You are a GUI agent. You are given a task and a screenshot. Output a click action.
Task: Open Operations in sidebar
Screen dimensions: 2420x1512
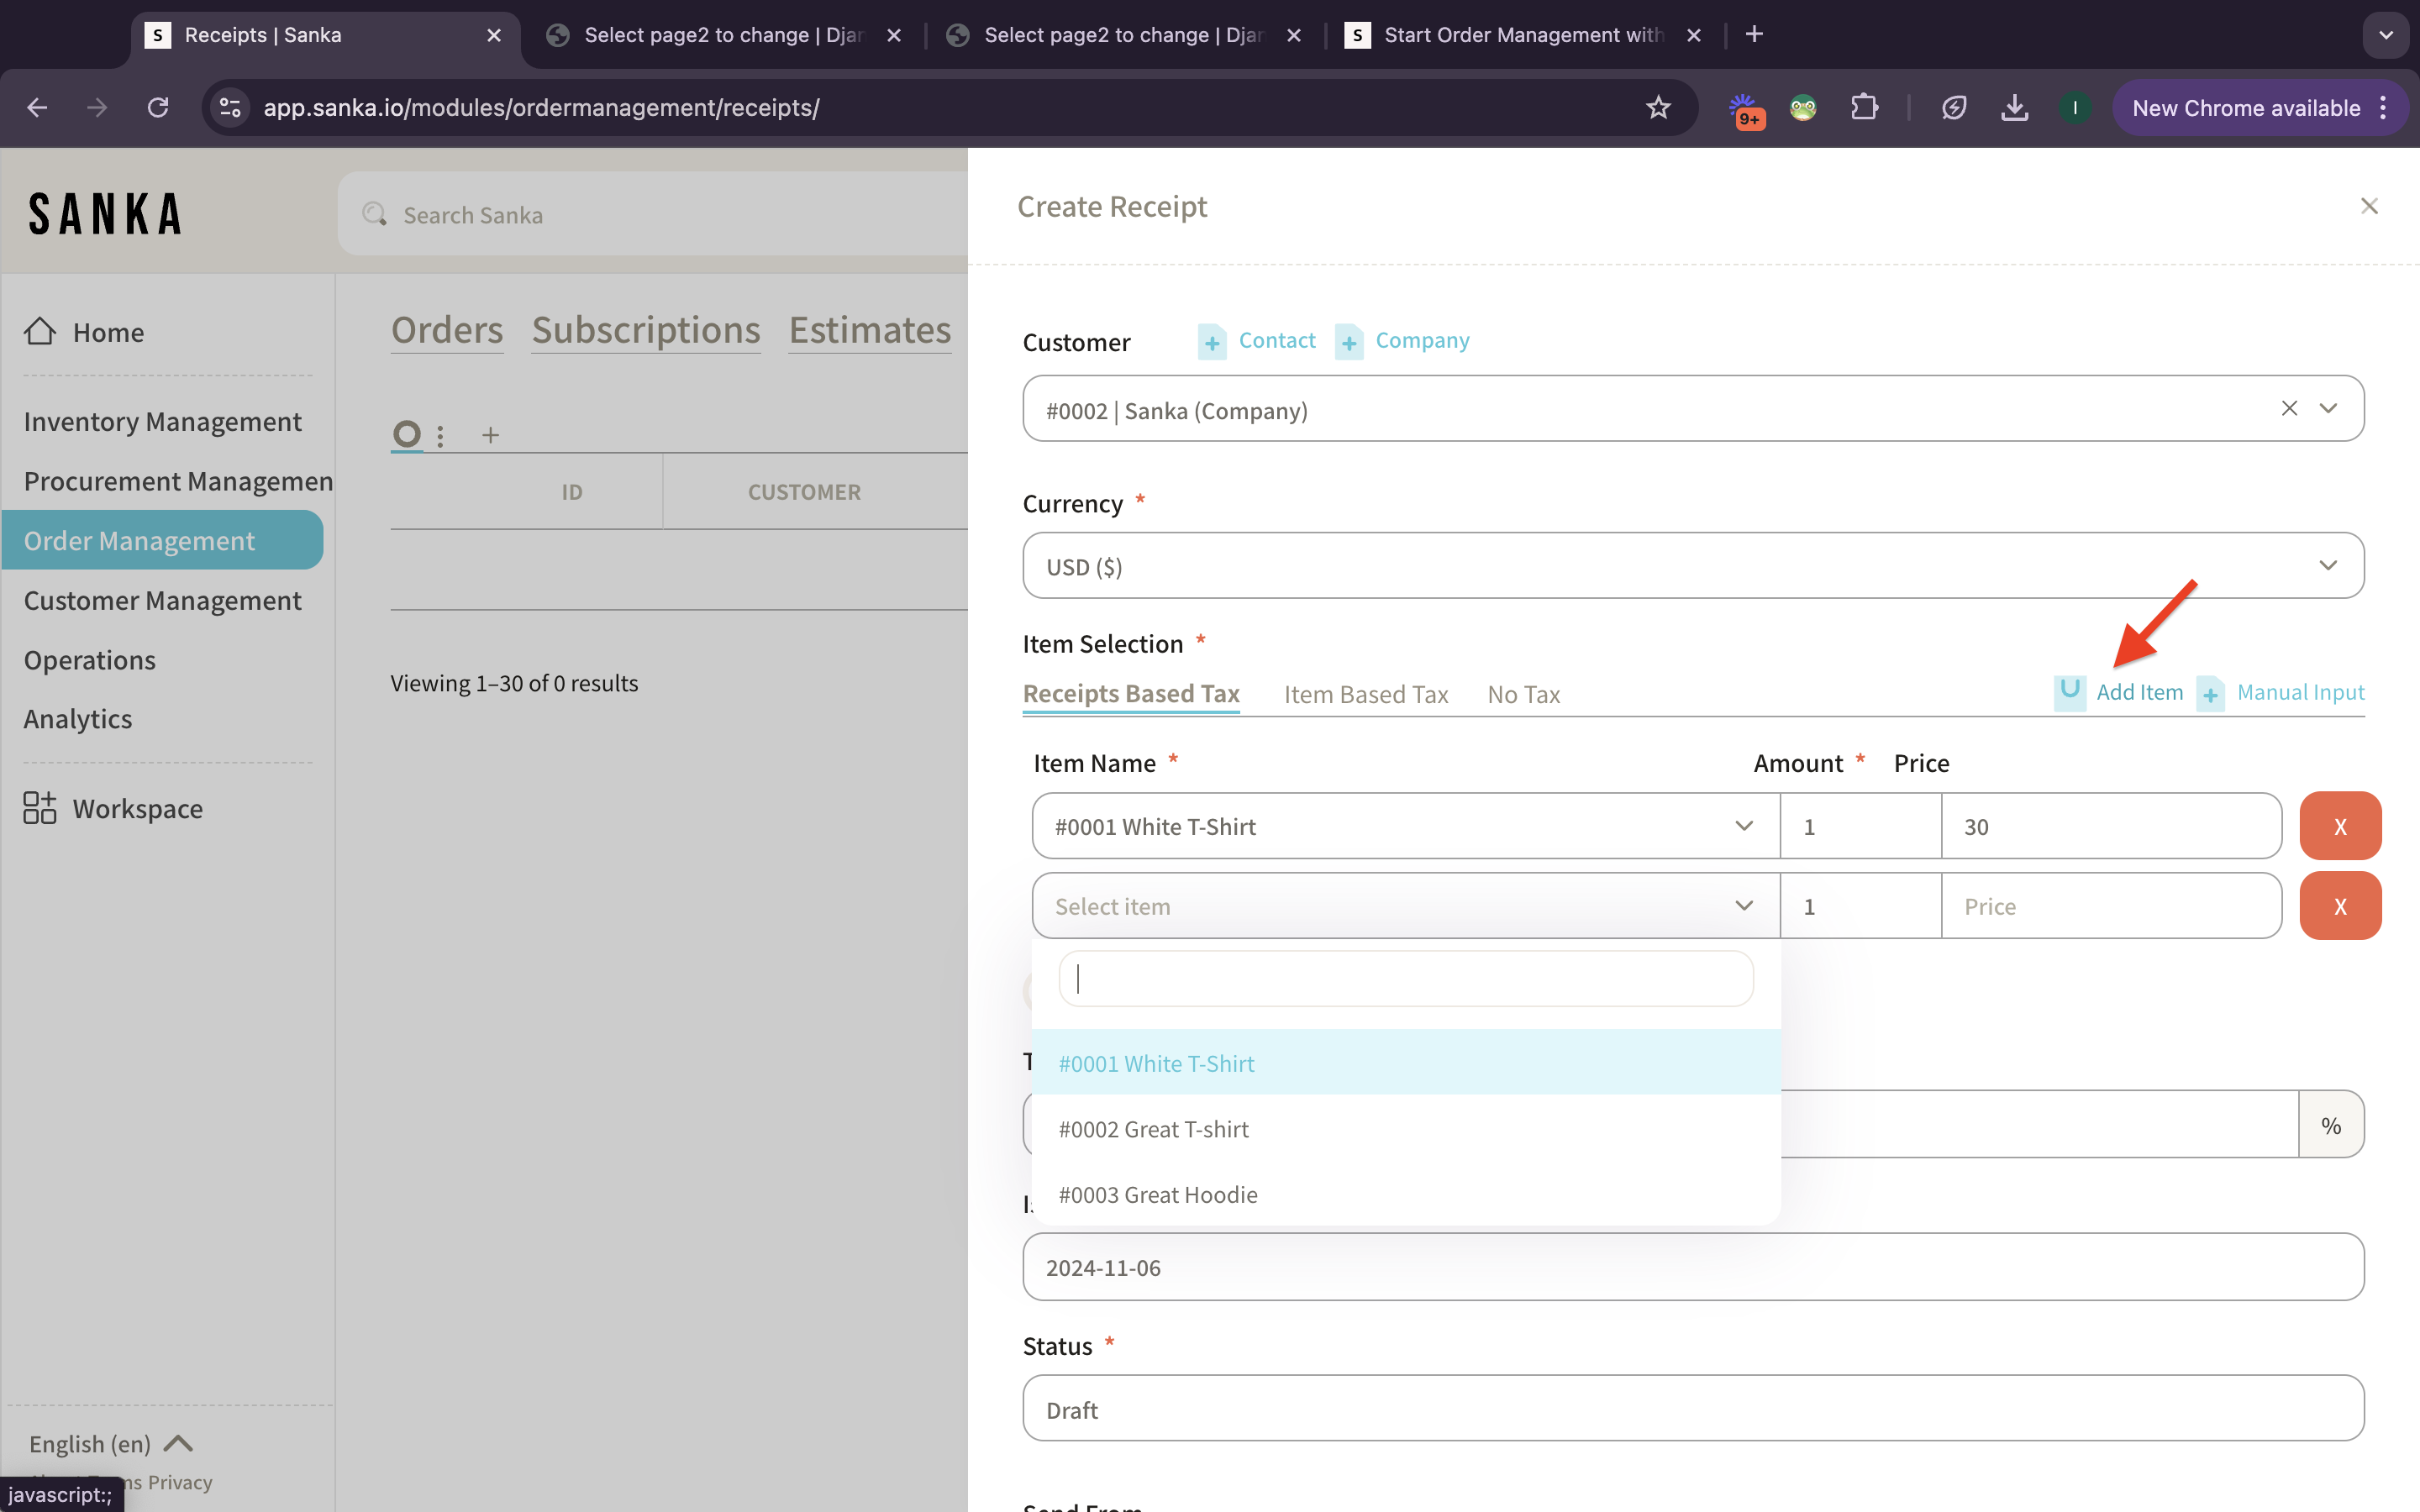click(90, 660)
